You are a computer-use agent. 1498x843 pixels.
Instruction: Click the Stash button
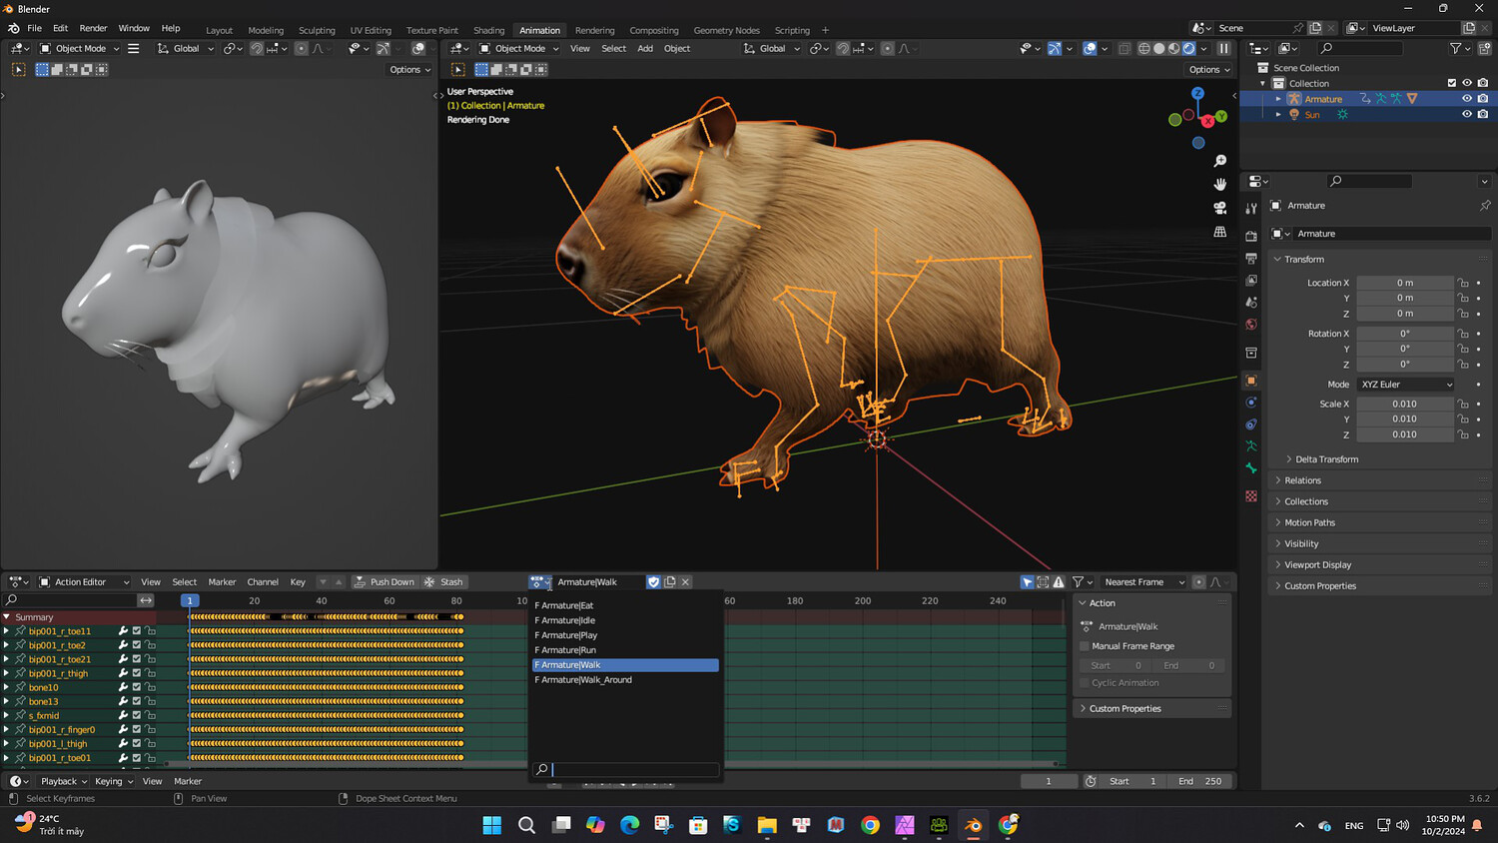coord(443,582)
